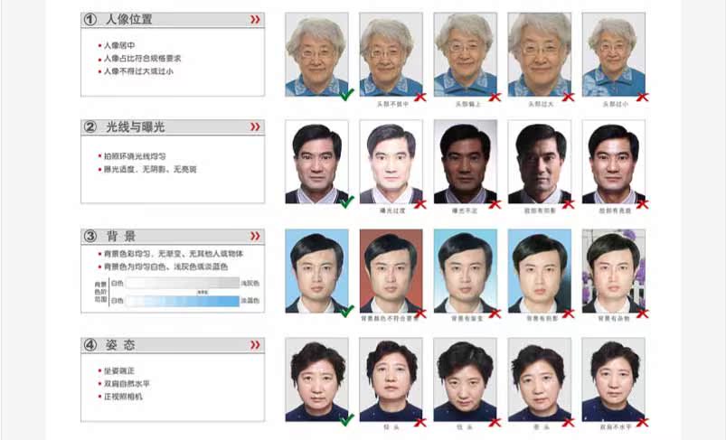
Task: Open the red background sample photo
Action: click(391, 271)
